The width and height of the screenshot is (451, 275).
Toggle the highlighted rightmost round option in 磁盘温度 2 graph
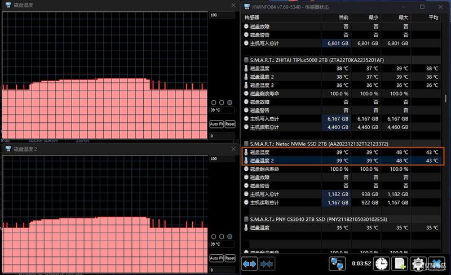[229, 237]
